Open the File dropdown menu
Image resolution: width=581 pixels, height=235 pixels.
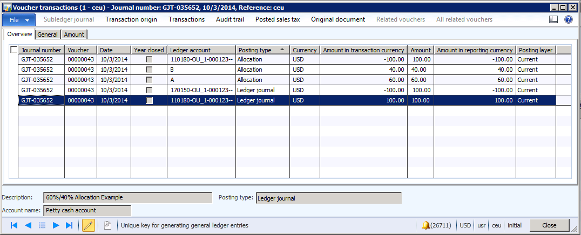click(19, 19)
